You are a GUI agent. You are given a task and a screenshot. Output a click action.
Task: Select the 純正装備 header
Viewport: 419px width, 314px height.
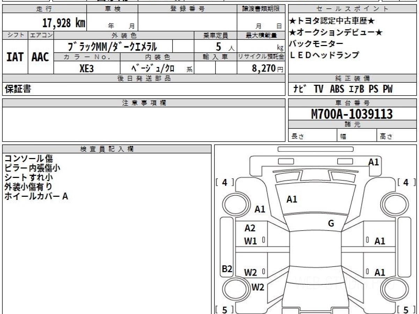pos(352,78)
